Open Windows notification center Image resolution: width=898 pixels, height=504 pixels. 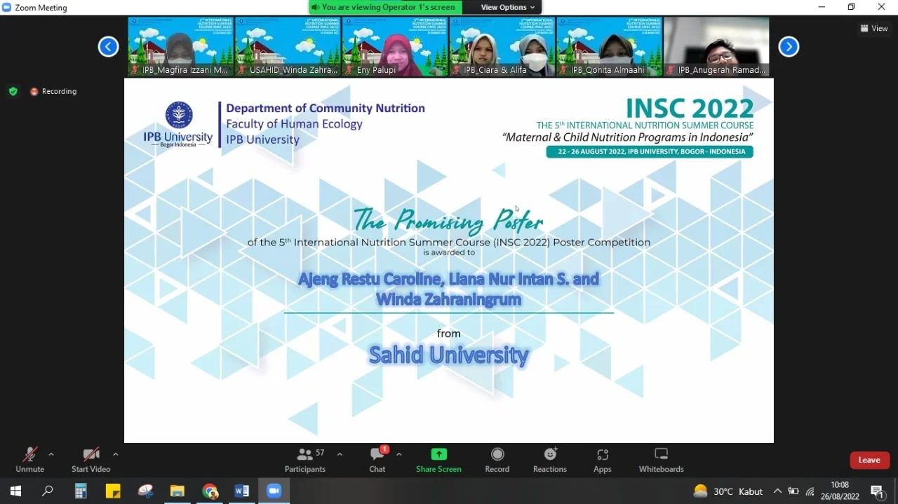tap(877, 491)
